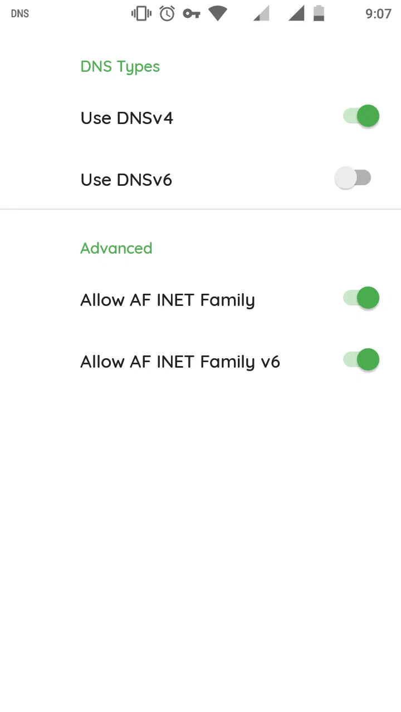Select the Allow AF INET Family v6 text

tap(180, 362)
